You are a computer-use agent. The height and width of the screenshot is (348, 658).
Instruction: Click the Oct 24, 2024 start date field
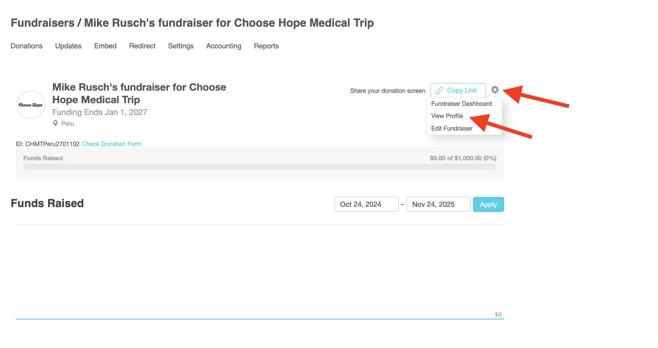point(366,204)
